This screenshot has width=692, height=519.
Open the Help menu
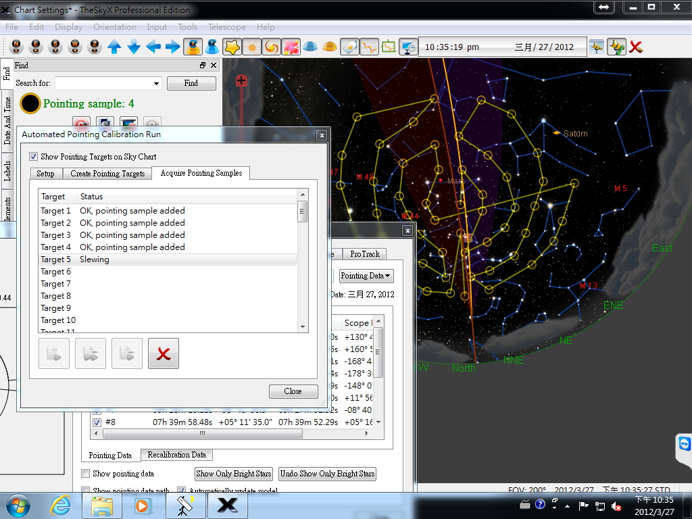pos(266,27)
